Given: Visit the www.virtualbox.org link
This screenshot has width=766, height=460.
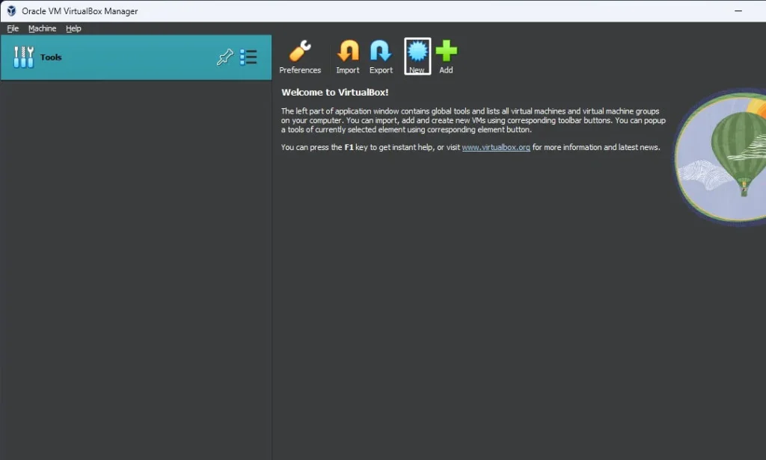Looking at the screenshot, I should click(496, 147).
